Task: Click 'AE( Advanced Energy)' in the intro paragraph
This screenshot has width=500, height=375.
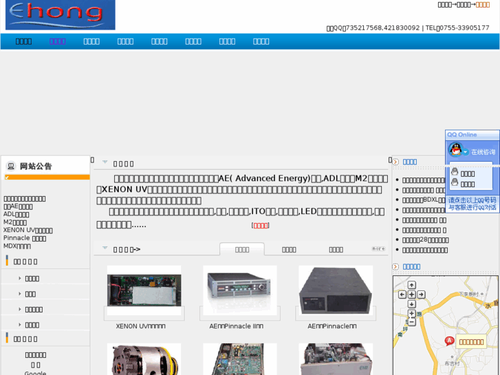Action: coord(264,178)
